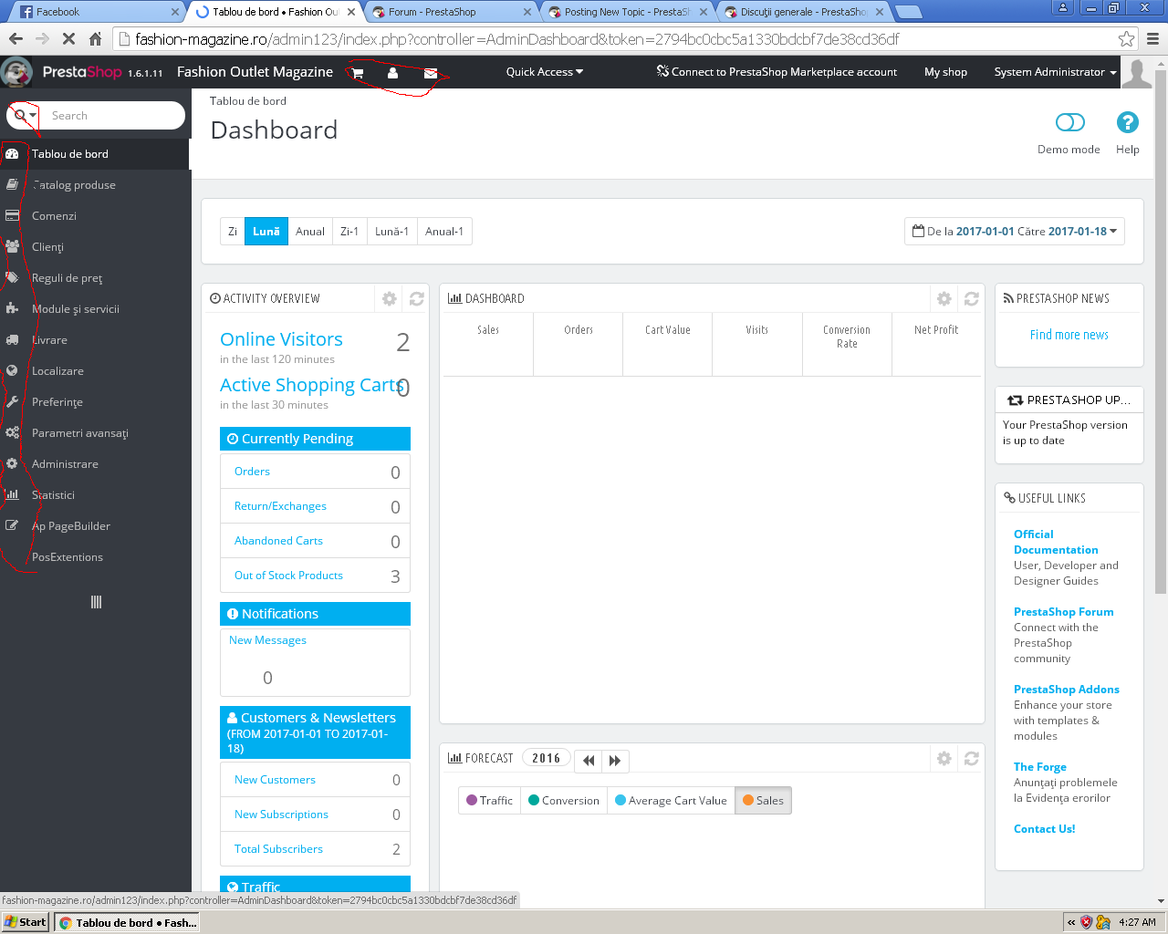Viewport: 1168px width, 934px height.
Task: Open PrestaShop Addons link
Action: coord(1067,690)
